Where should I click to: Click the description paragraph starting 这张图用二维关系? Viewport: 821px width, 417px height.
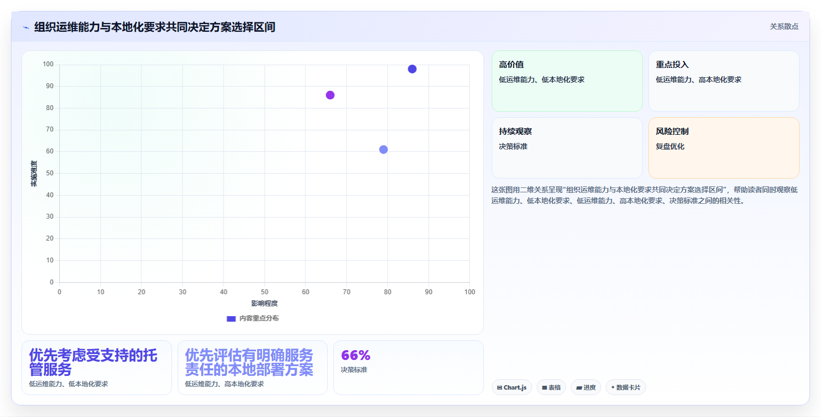pyautogui.click(x=645, y=195)
